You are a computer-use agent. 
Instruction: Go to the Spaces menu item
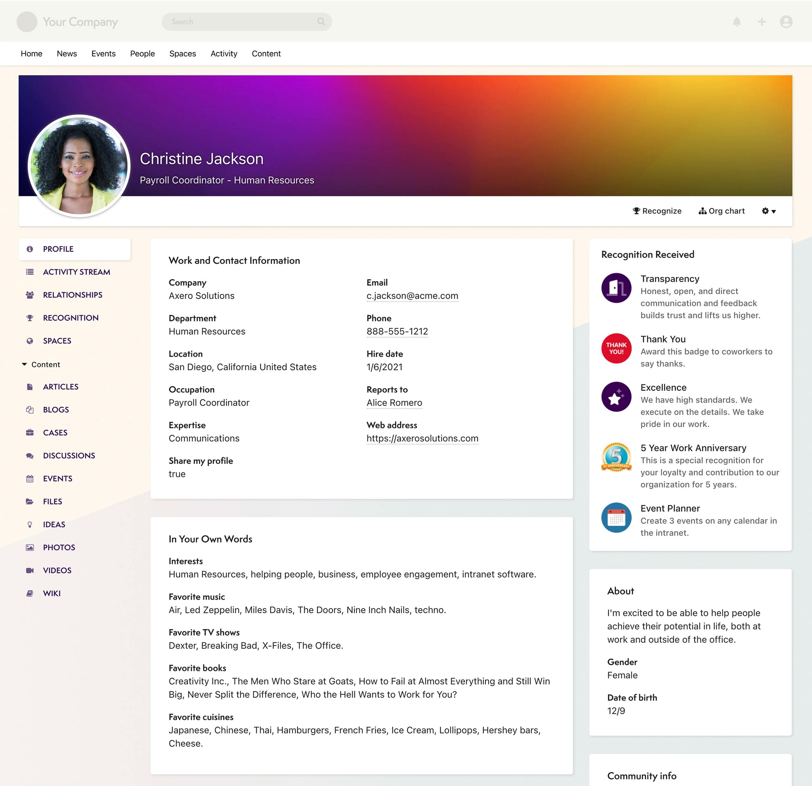pos(182,53)
